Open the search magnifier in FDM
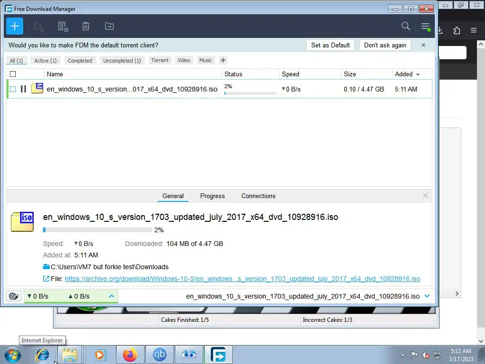 tap(406, 26)
